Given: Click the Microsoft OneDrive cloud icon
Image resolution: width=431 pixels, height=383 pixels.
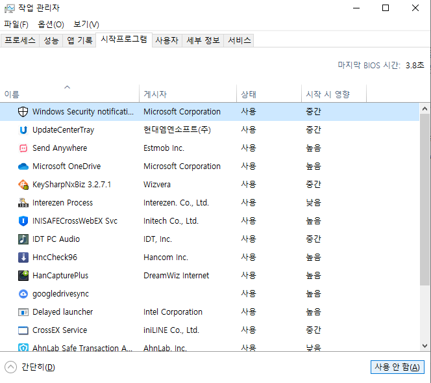Looking at the screenshot, I should 23,166.
